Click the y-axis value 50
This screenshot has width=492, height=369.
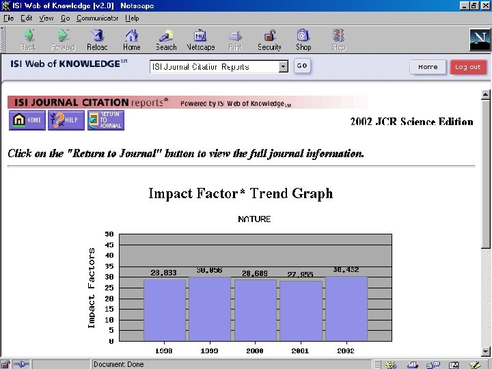109,234
